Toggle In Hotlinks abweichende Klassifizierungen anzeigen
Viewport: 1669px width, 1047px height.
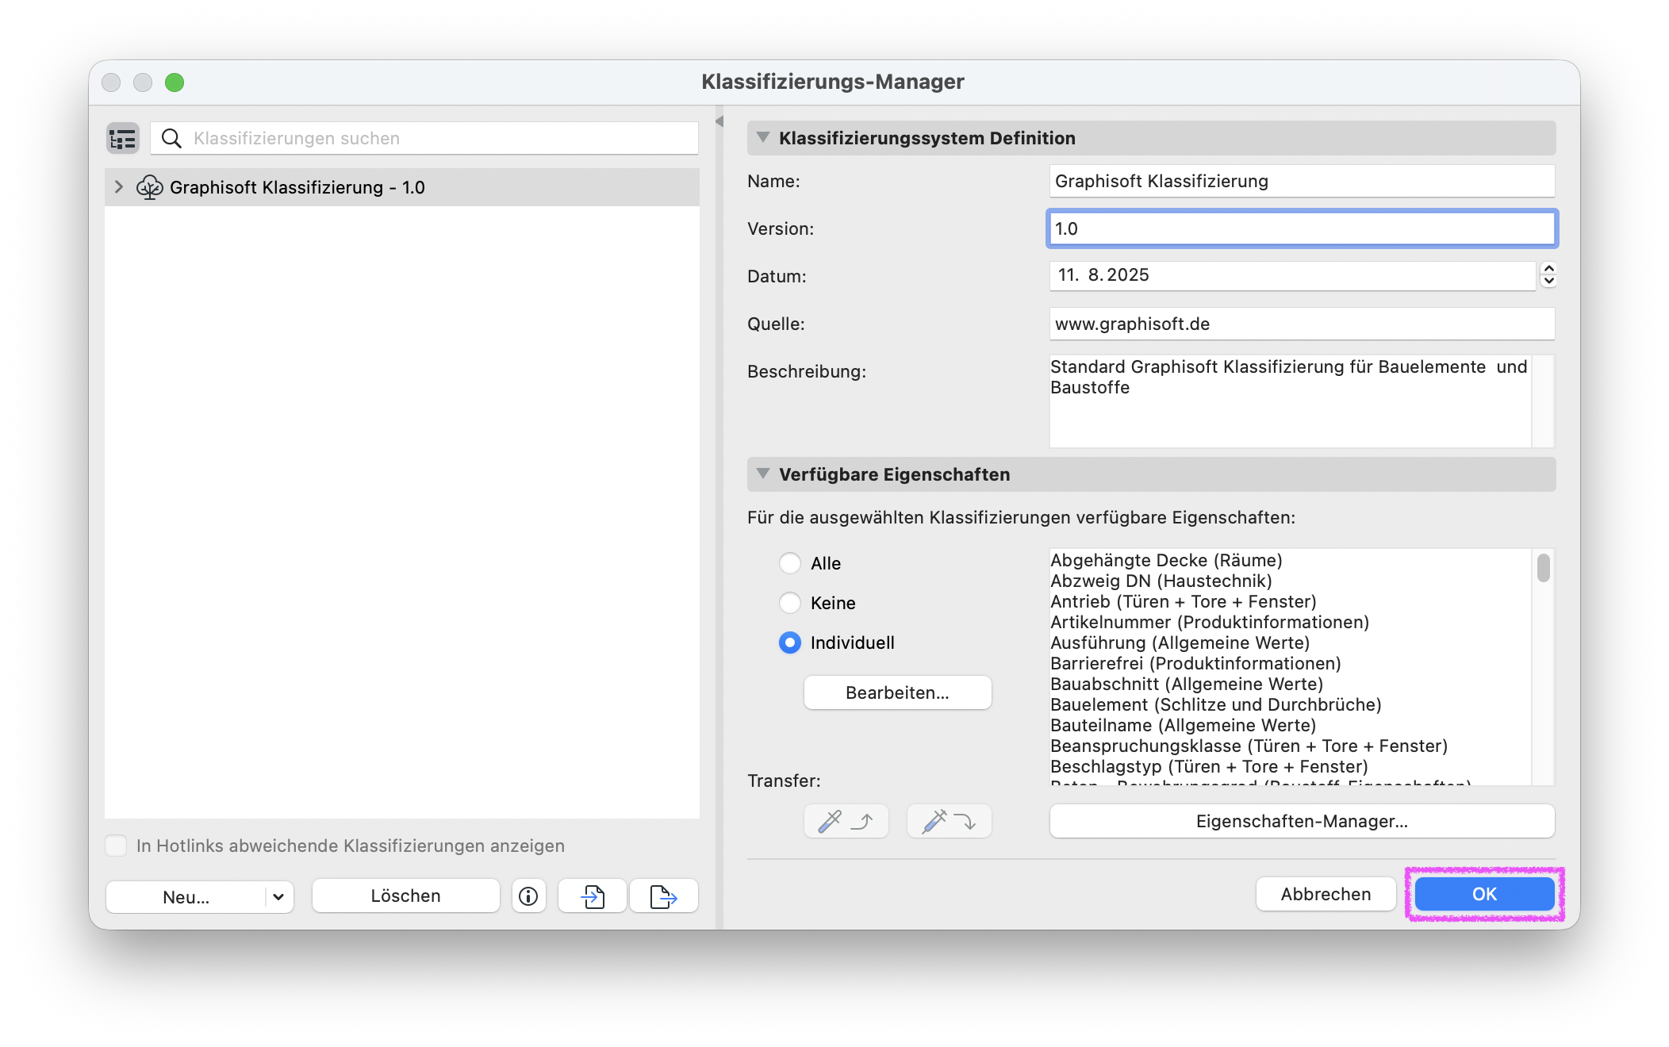click(x=117, y=846)
